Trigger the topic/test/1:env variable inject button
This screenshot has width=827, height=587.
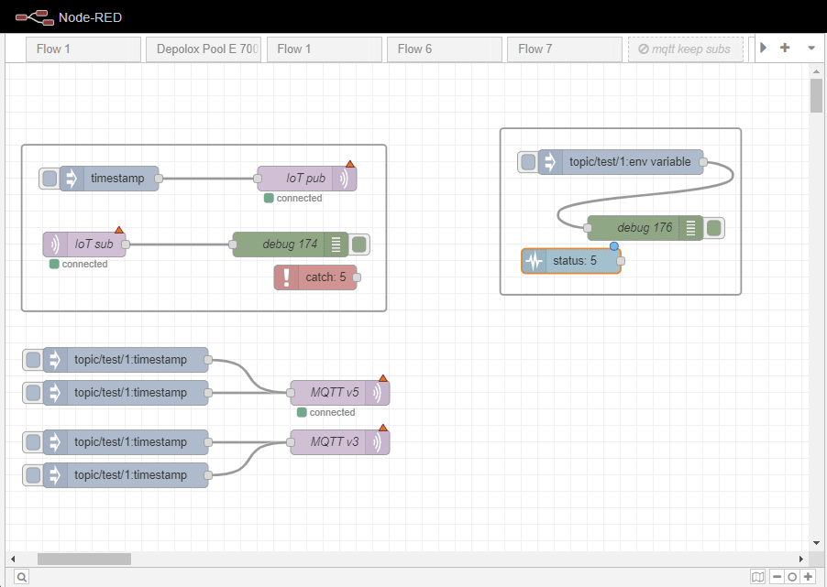pos(527,161)
